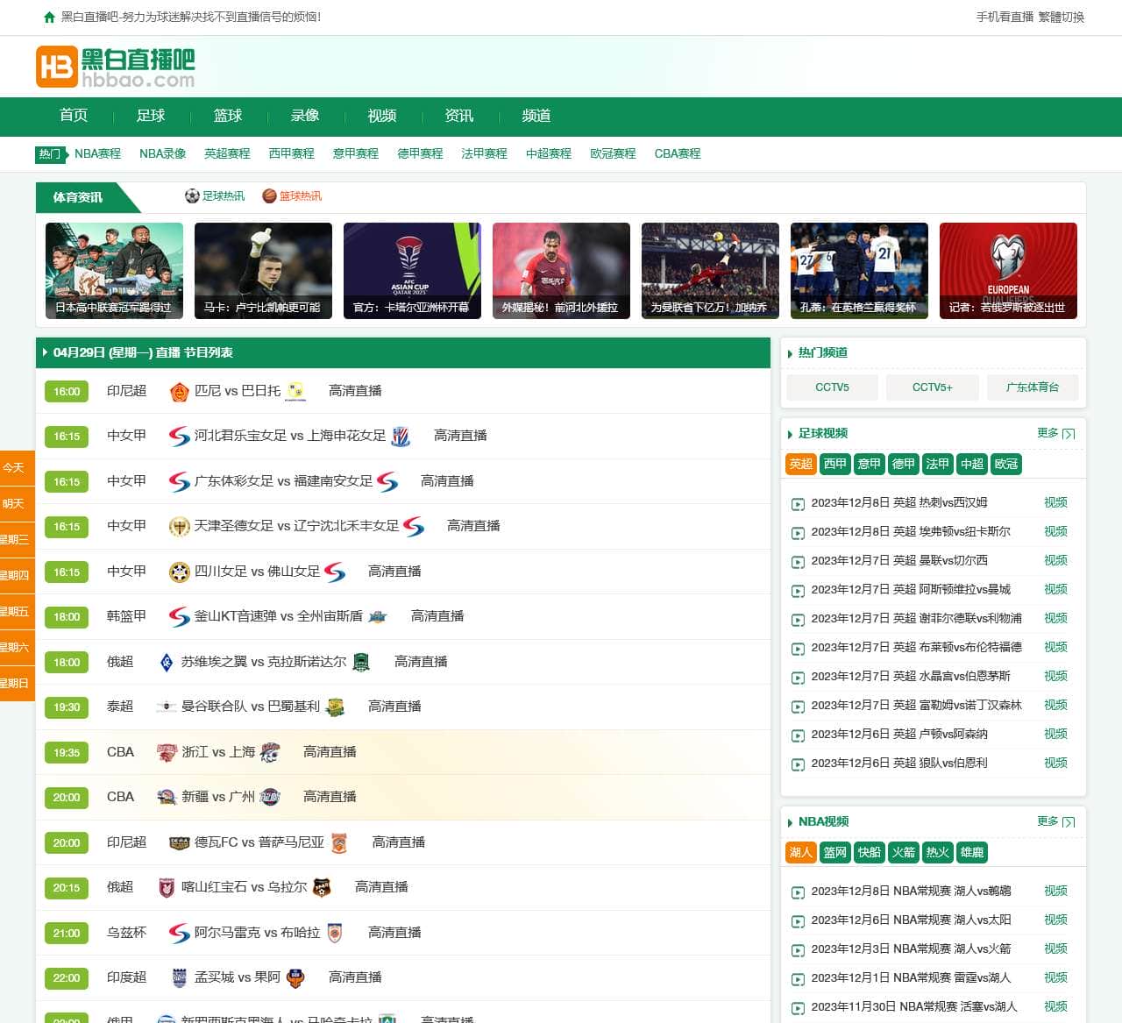This screenshot has height=1023, width=1122.
Task: Click the 广州 CBA team logo
Action: 270,797
